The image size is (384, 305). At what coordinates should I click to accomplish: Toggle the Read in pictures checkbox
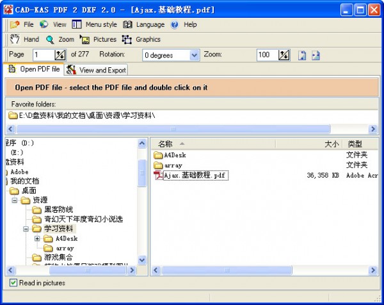[x=13, y=283]
